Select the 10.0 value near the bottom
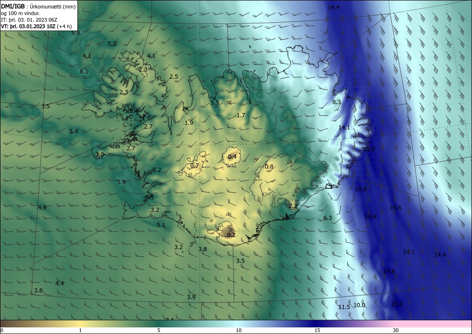 [x=359, y=305]
